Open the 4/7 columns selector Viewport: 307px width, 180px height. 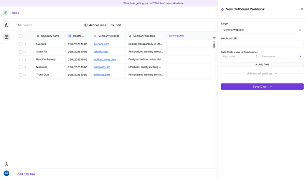[x=95, y=25]
